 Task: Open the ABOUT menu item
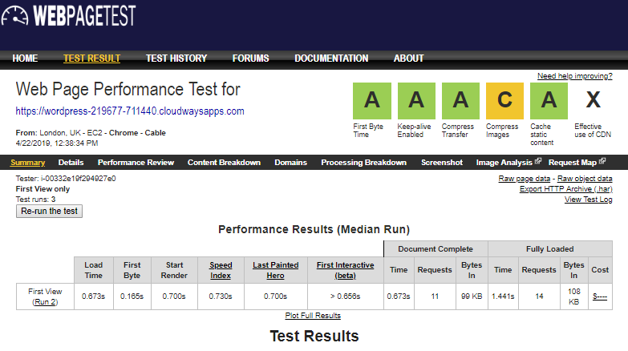[408, 58]
